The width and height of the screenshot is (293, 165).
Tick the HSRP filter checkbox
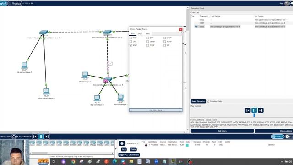(x=165, y=42)
